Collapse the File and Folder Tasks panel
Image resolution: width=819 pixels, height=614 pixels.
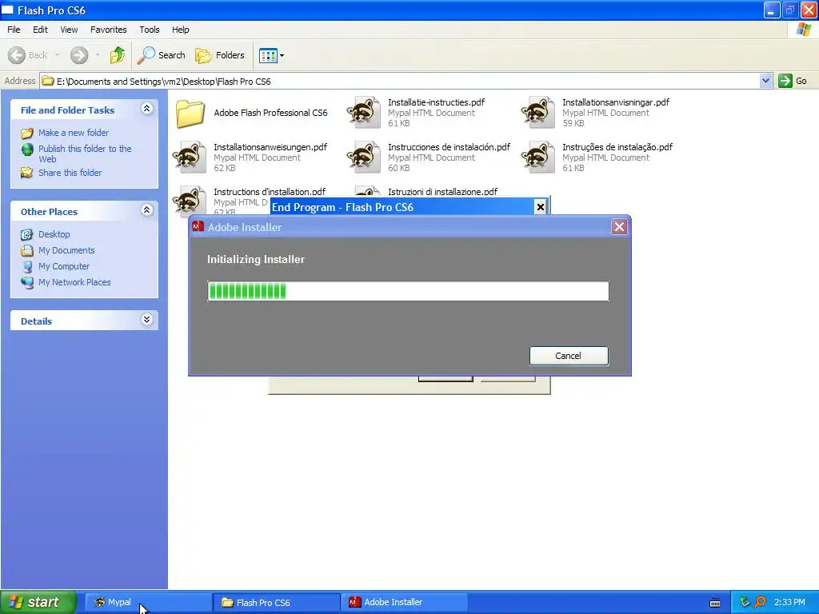[x=147, y=109]
